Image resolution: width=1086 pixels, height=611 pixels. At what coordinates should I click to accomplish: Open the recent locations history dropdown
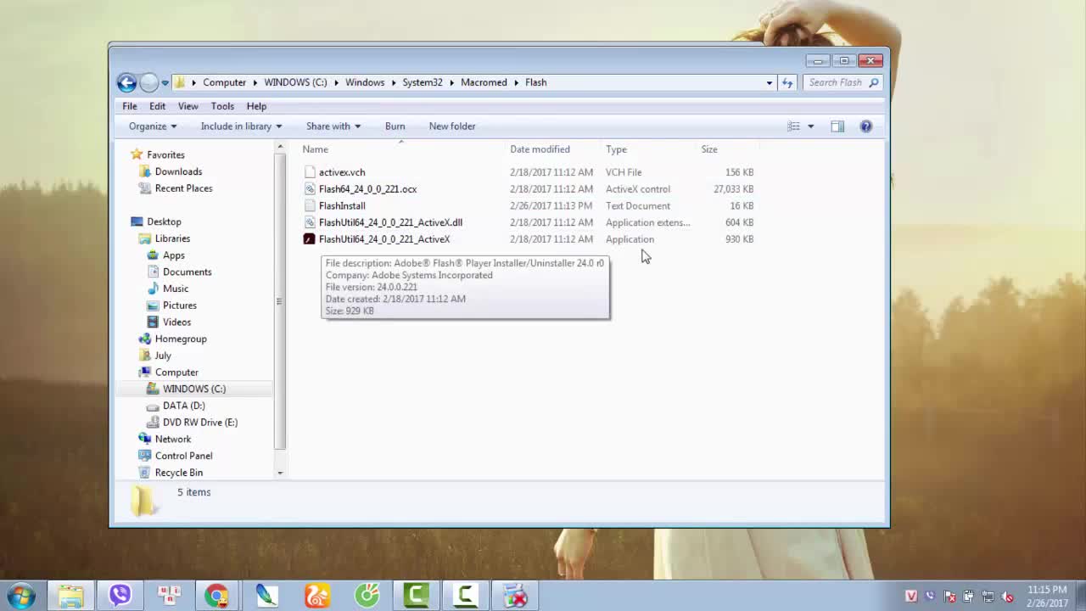point(165,82)
